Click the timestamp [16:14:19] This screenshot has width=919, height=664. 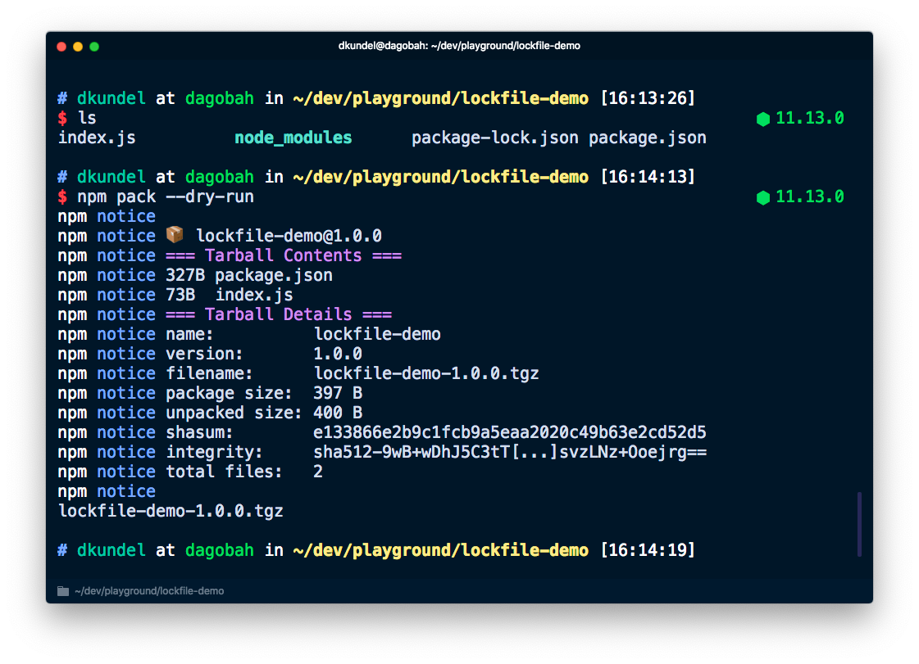point(648,550)
